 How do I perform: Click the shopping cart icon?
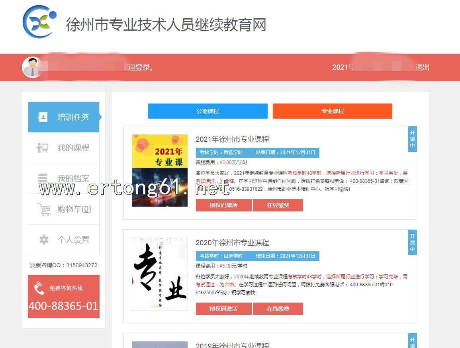(x=43, y=209)
